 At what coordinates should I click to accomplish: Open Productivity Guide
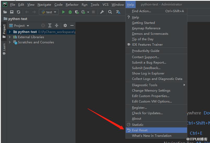156,51
